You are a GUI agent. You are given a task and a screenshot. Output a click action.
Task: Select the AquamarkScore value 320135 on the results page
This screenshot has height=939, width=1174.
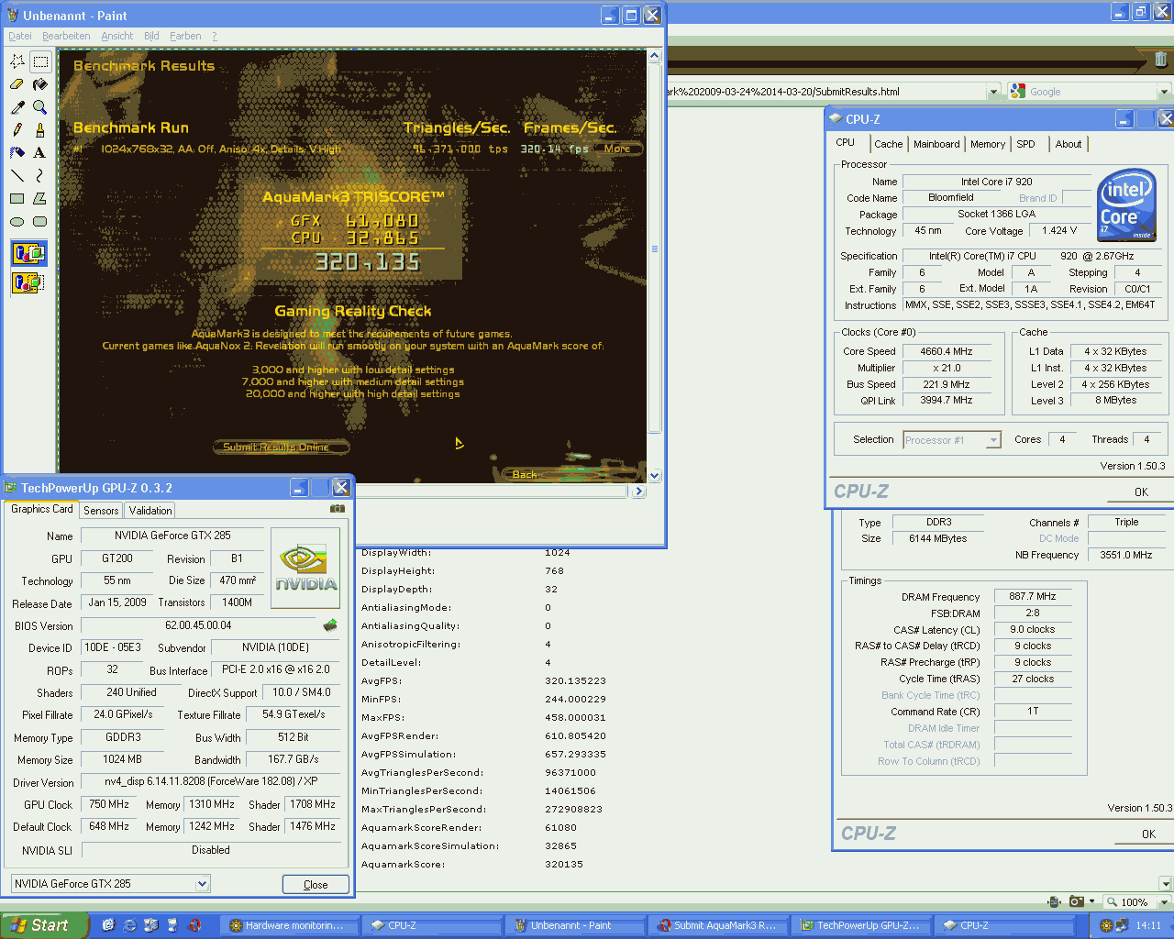point(564,865)
